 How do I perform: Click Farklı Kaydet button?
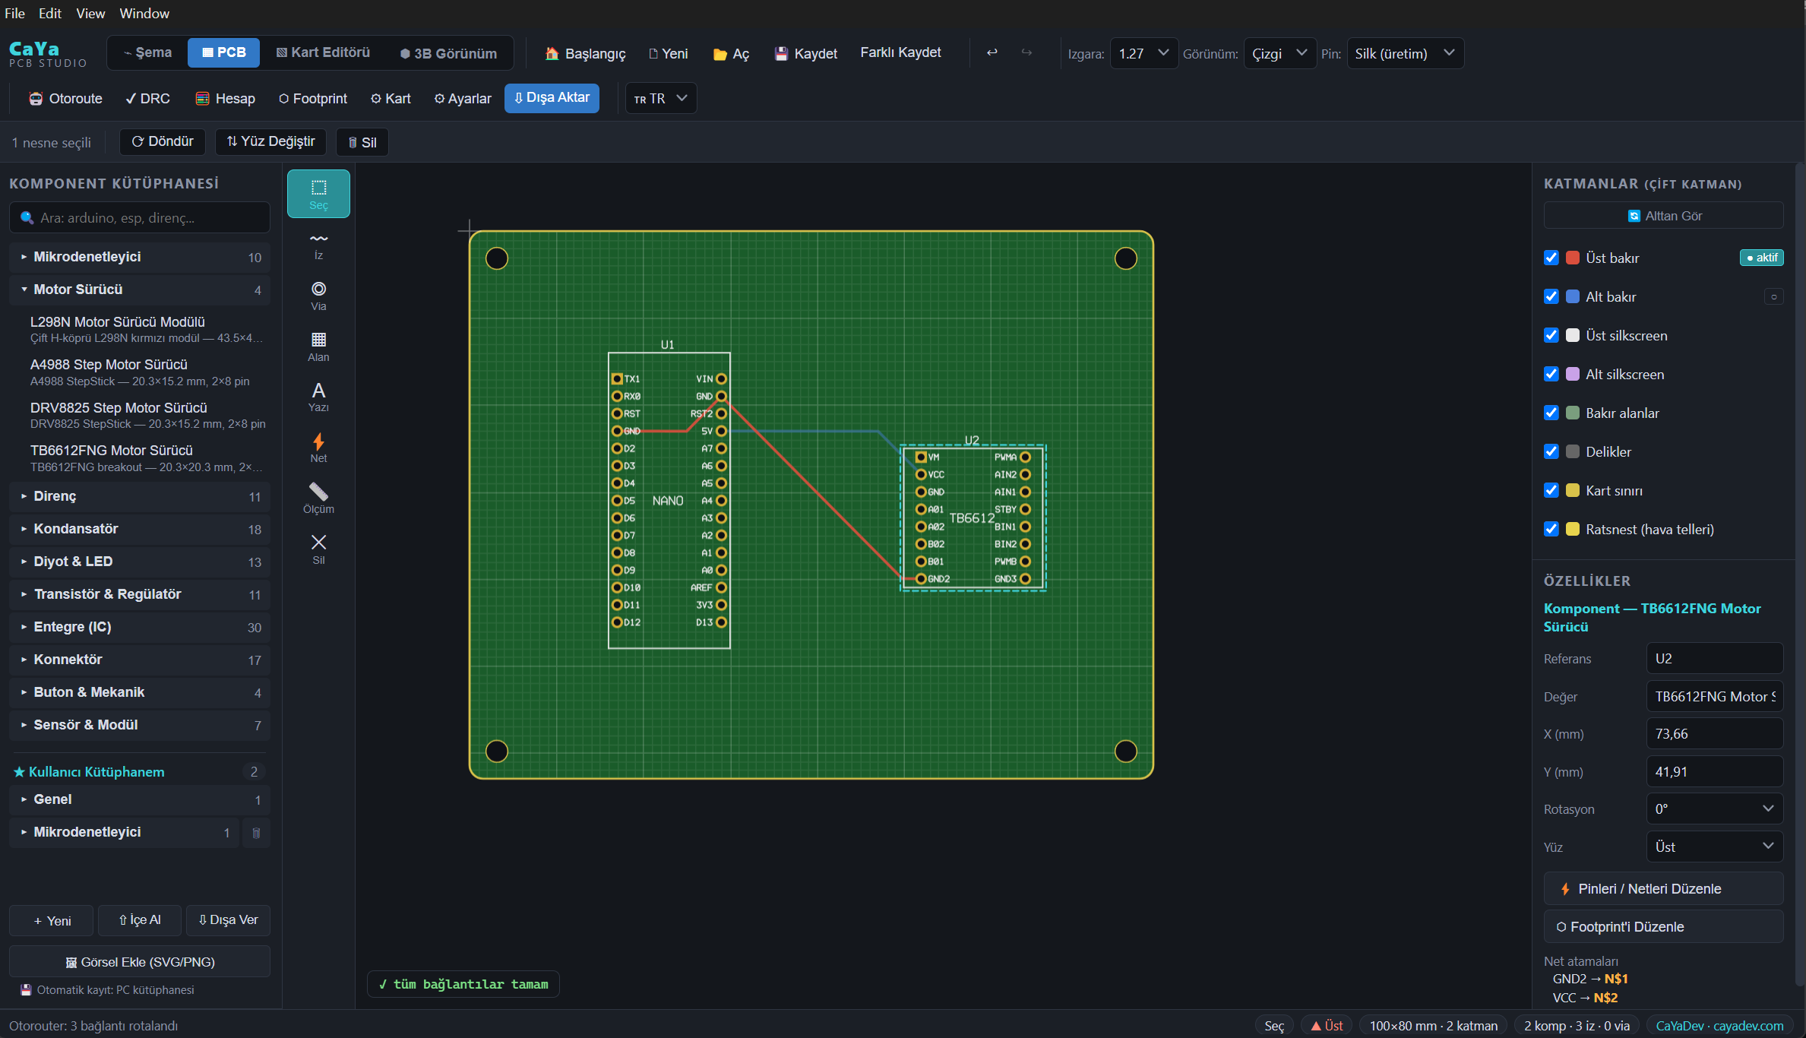900,52
